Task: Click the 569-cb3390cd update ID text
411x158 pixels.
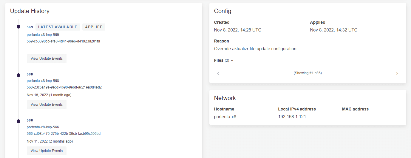Action: pyautogui.click(x=63, y=41)
